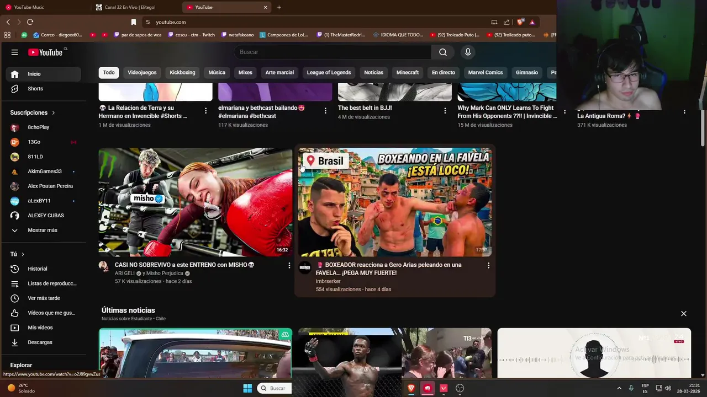This screenshot has width=707, height=397.
Task: Open 8choPlay subscription channel
Action: (x=43, y=127)
